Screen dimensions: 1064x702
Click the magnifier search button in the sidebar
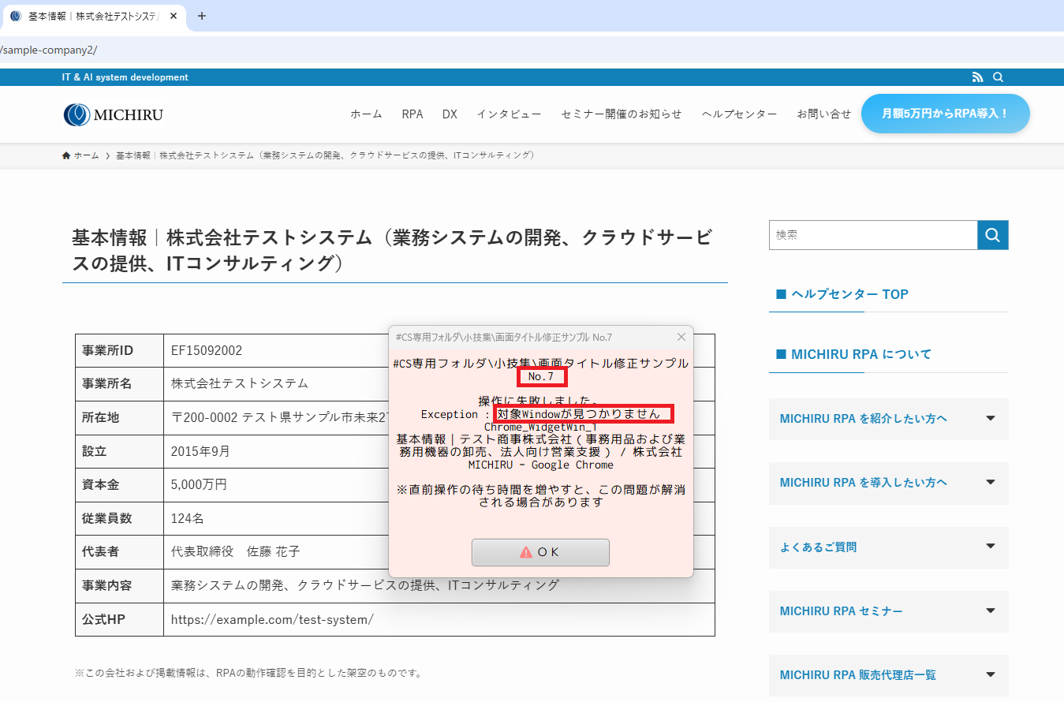pos(993,235)
